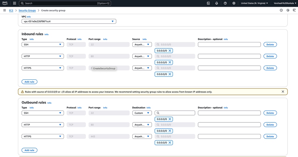Delete the inbound HTTPS rule
Screen dimensions: 298x157
point(270,68)
